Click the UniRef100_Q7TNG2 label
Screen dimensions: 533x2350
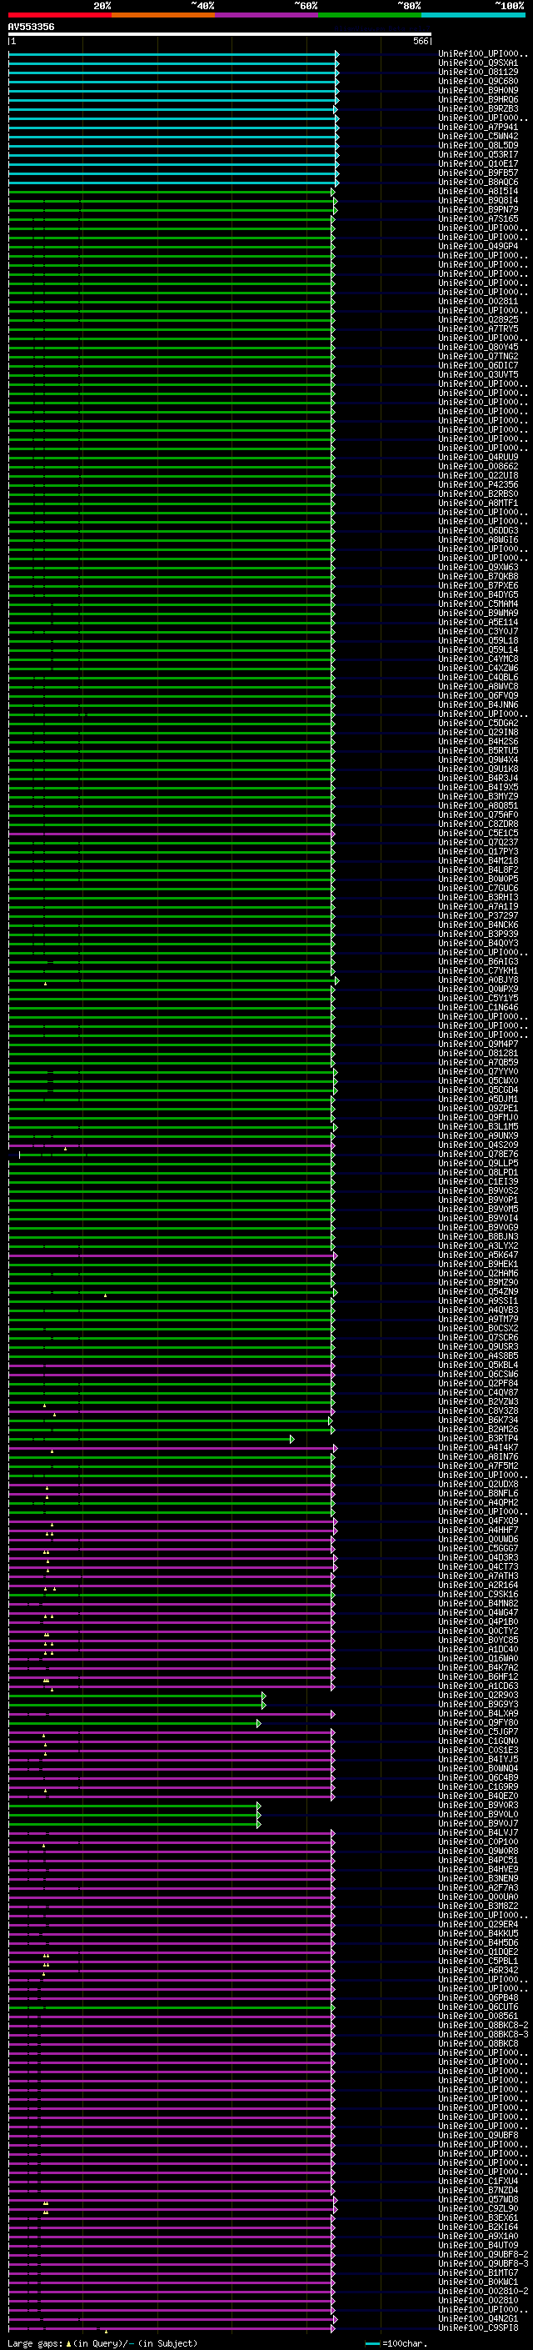478,357
